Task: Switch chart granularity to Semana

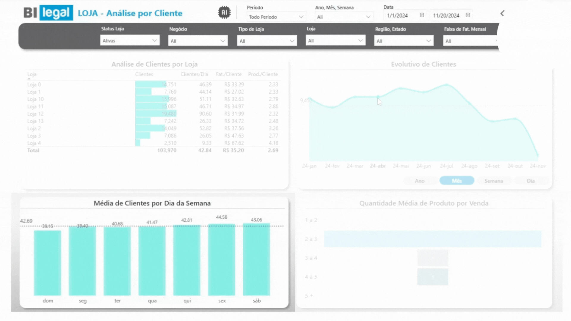Action: coord(493,181)
